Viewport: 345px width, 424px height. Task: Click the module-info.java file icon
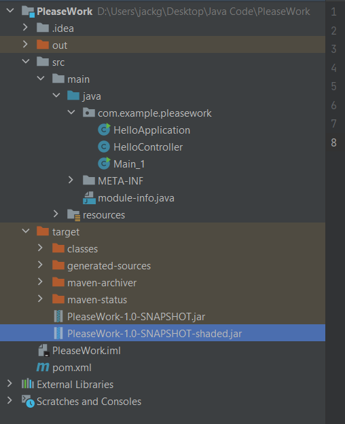pos(89,197)
